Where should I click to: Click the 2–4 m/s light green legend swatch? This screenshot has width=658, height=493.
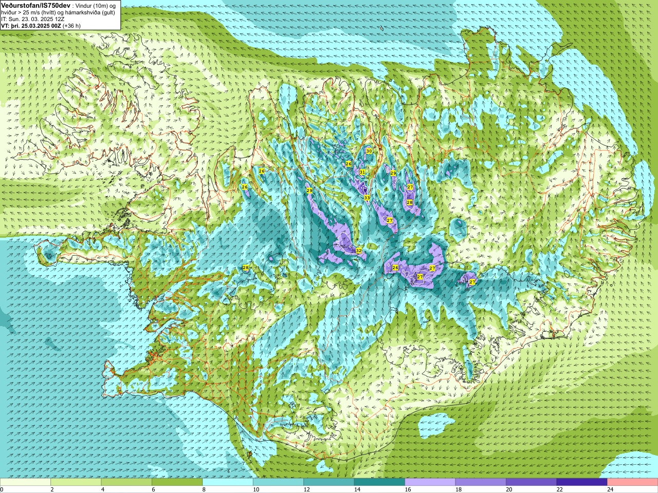[x=76, y=482]
